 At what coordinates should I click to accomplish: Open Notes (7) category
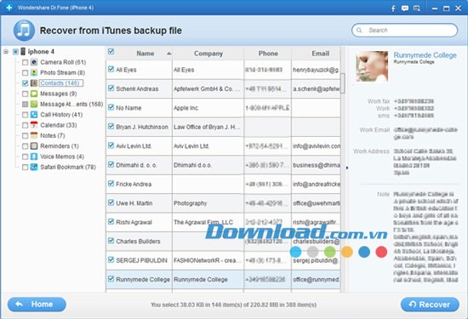click(x=53, y=135)
